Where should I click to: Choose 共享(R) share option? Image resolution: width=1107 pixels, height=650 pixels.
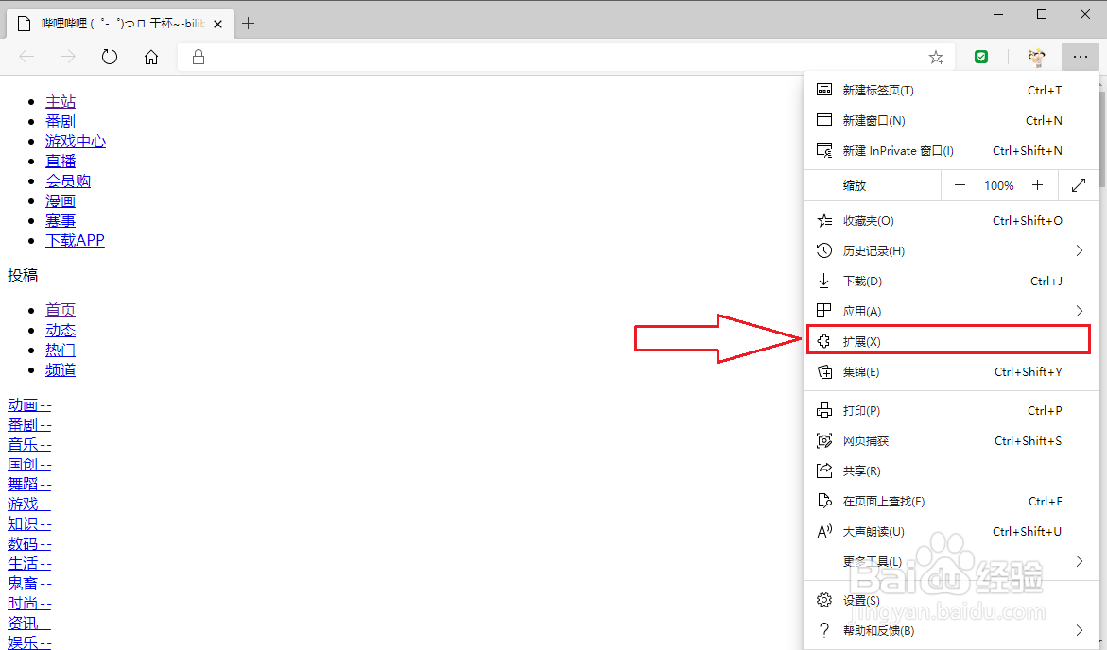click(952, 470)
